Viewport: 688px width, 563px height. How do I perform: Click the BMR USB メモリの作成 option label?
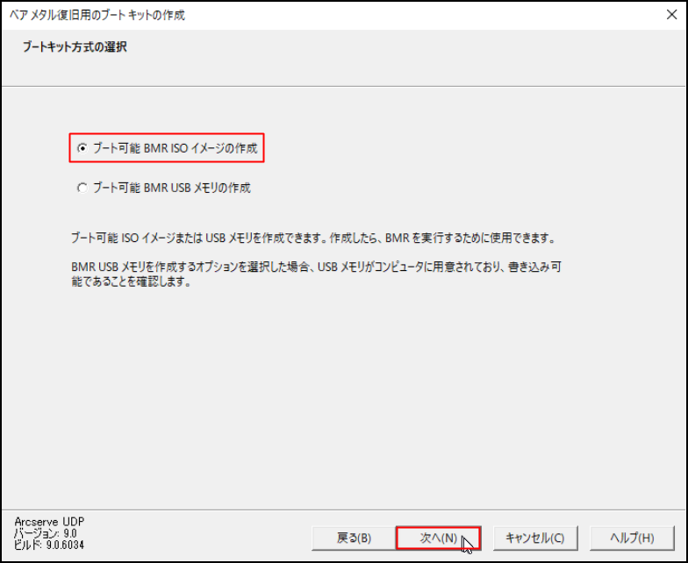pyautogui.click(x=172, y=188)
